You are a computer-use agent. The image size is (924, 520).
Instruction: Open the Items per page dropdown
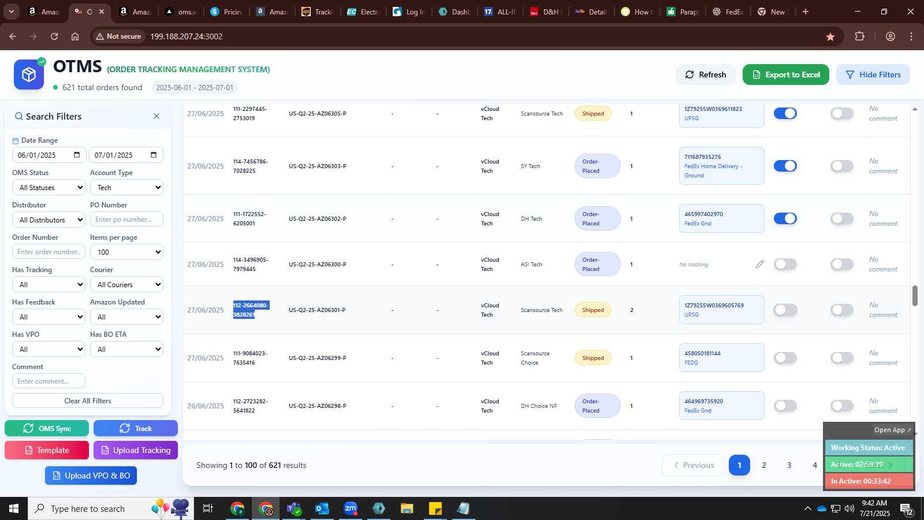click(x=126, y=252)
